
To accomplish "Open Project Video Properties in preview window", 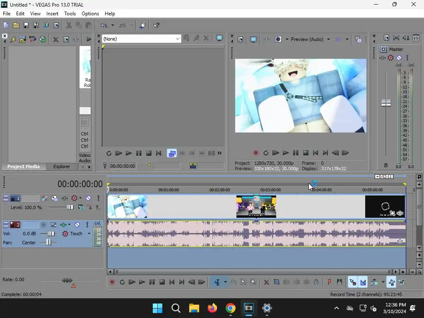I will click(x=241, y=39).
